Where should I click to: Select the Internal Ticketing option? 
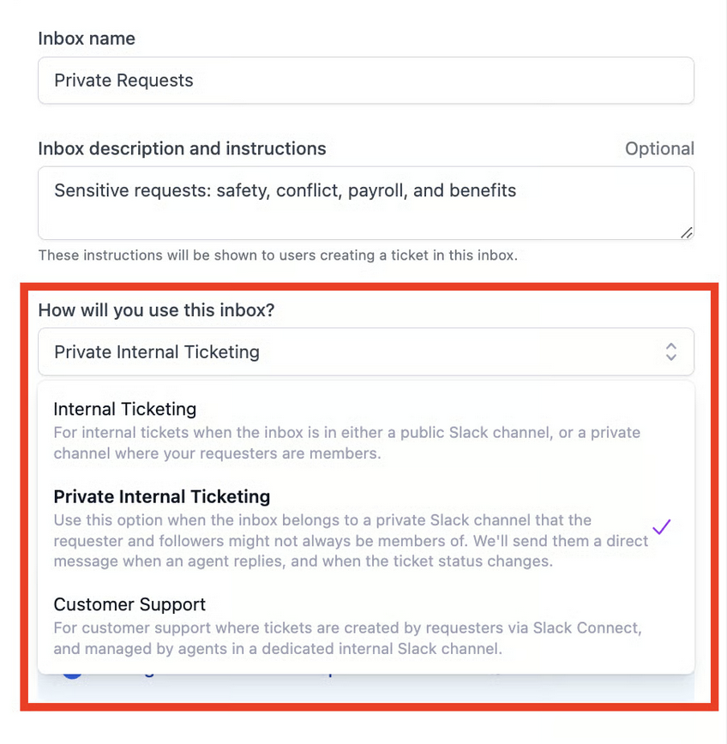click(125, 409)
